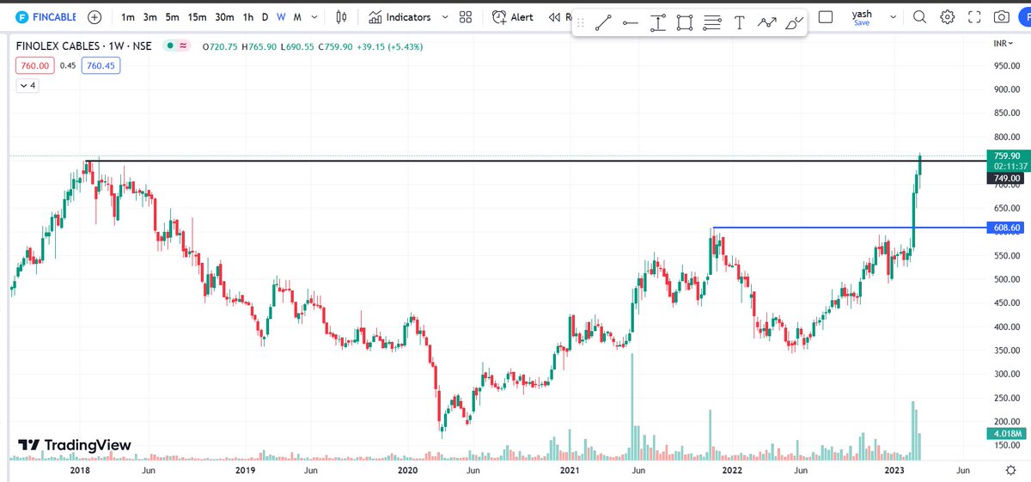The width and height of the screenshot is (1031, 482).
Task: Select the 15m timeframe
Action: tap(197, 17)
